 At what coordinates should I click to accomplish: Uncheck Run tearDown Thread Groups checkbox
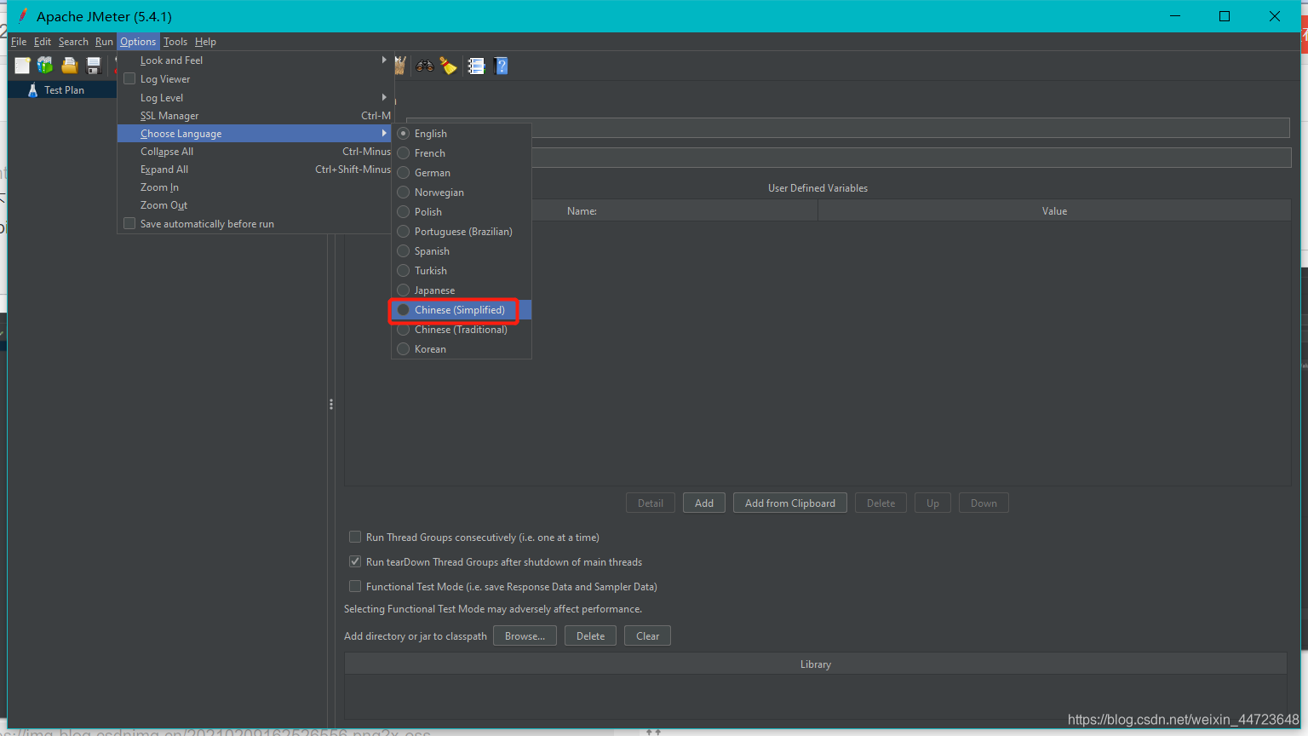355,561
